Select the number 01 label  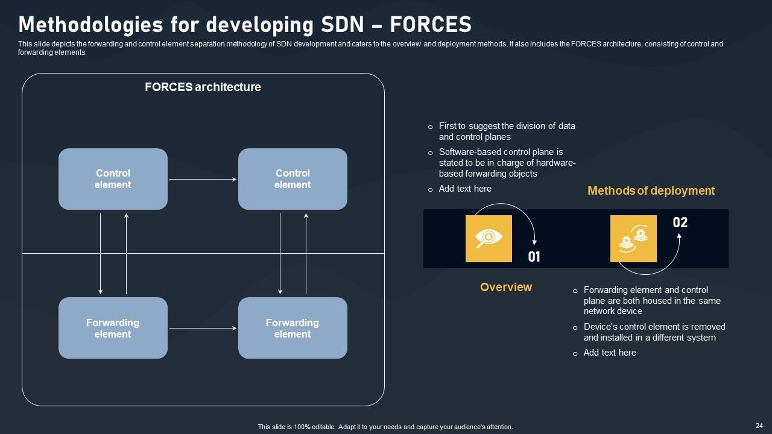tap(534, 257)
